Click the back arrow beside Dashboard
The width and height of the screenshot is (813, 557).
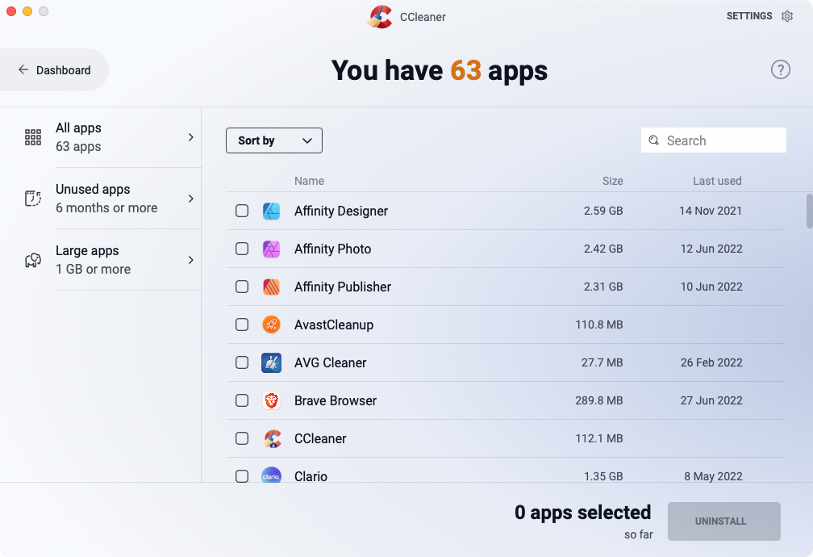[23, 69]
